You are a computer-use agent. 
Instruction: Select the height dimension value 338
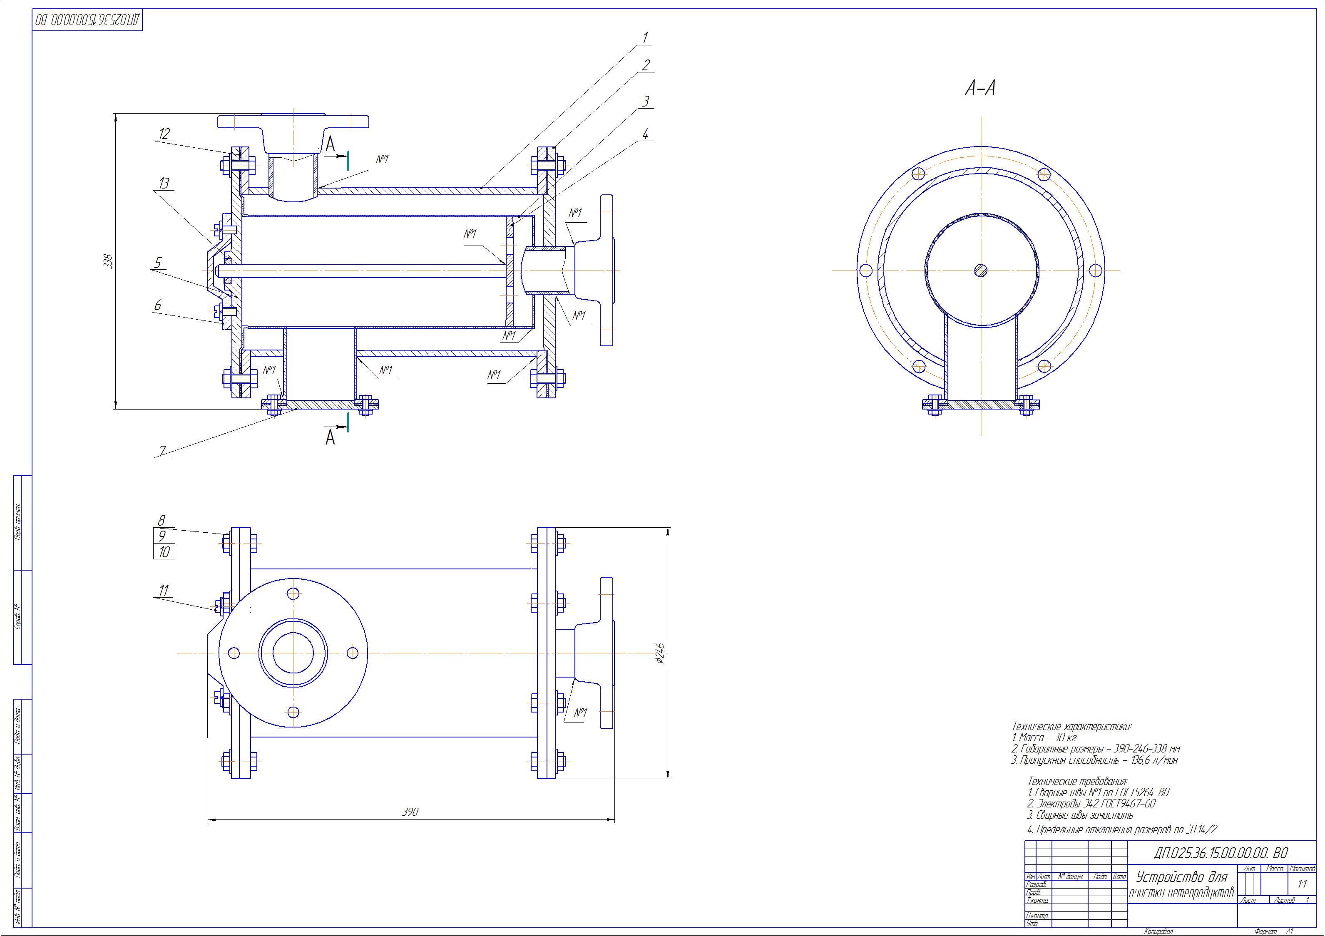(108, 261)
